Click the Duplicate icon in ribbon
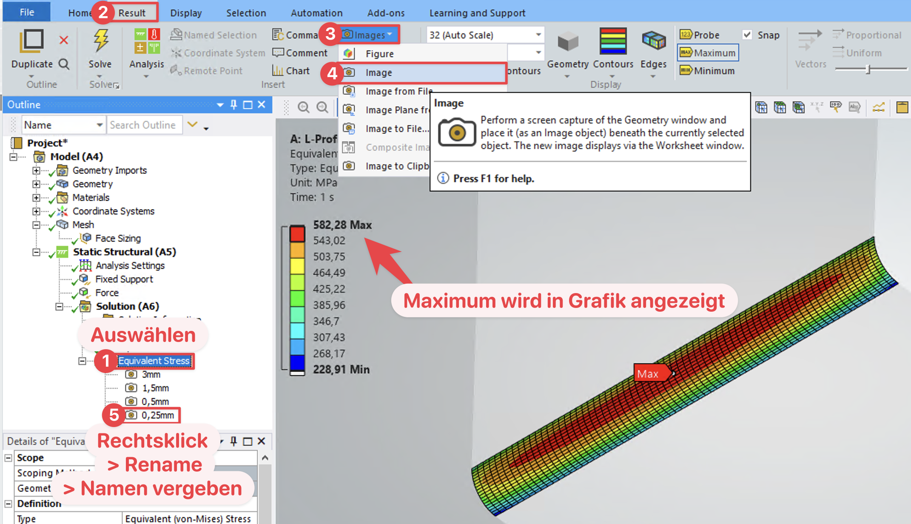Viewport: 911px width, 524px height. [32, 42]
